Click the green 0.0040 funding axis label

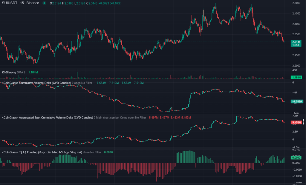pyautogui.click(x=296, y=158)
